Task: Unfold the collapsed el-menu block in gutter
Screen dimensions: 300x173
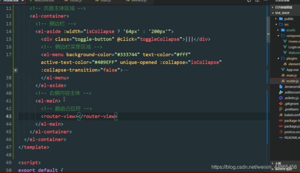Action: tap(16, 70)
